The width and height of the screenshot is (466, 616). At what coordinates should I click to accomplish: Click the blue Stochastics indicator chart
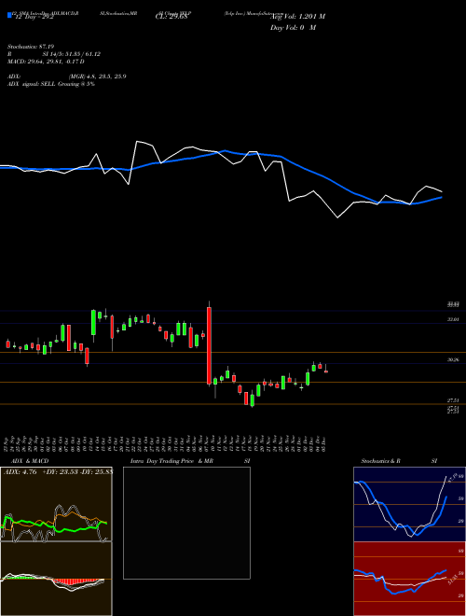pyautogui.click(x=409, y=504)
